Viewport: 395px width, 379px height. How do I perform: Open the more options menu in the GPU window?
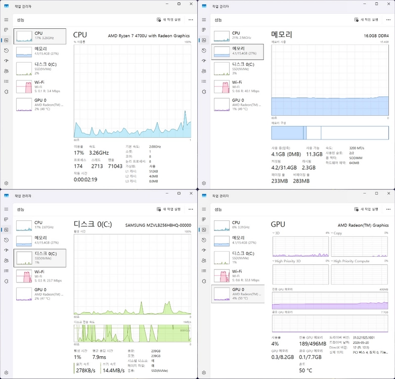pos(388,209)
